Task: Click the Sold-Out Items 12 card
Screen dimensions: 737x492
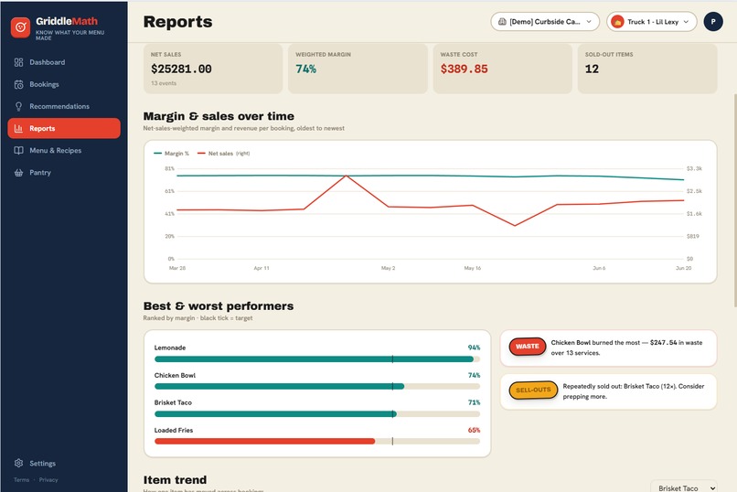Action: (x=647, y=69)
